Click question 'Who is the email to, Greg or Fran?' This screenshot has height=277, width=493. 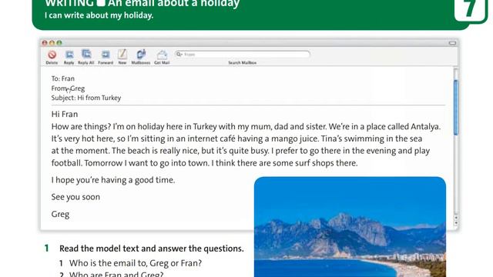[136, 263]
